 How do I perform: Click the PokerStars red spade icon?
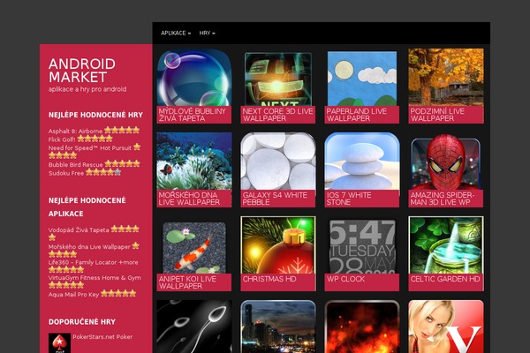59,343
